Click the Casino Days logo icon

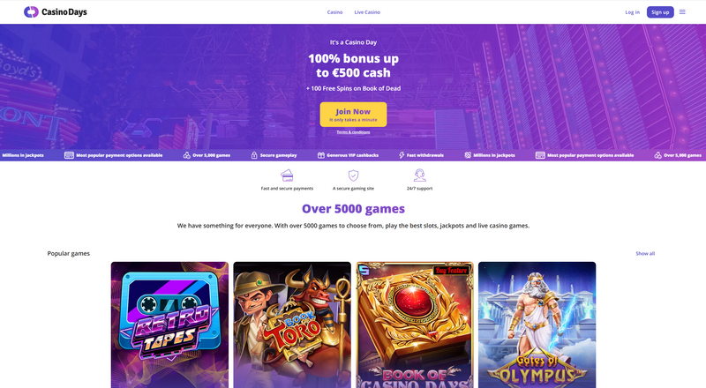click(x=31, y=12)
